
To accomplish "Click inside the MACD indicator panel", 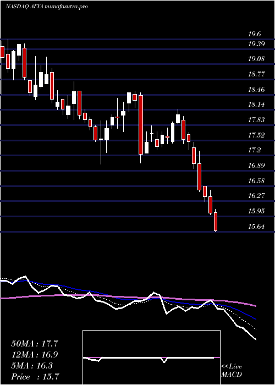I will pyautogui.click(x=151, y=358).
